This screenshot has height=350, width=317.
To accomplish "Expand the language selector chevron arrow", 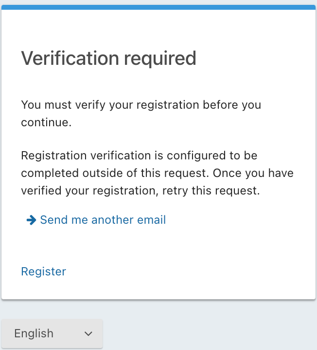I will pyautogui.click(x=88, y=334).
